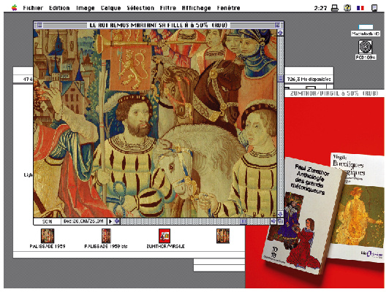
Task: Open the document info popup triangle
Action: coord(110,221)
